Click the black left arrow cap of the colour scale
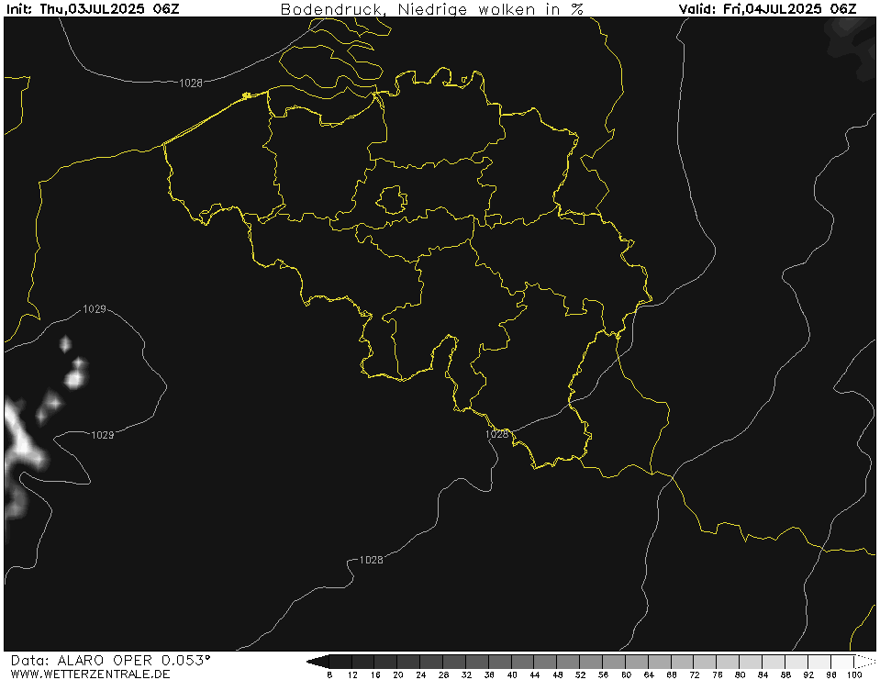 click(x=317, y=662)
